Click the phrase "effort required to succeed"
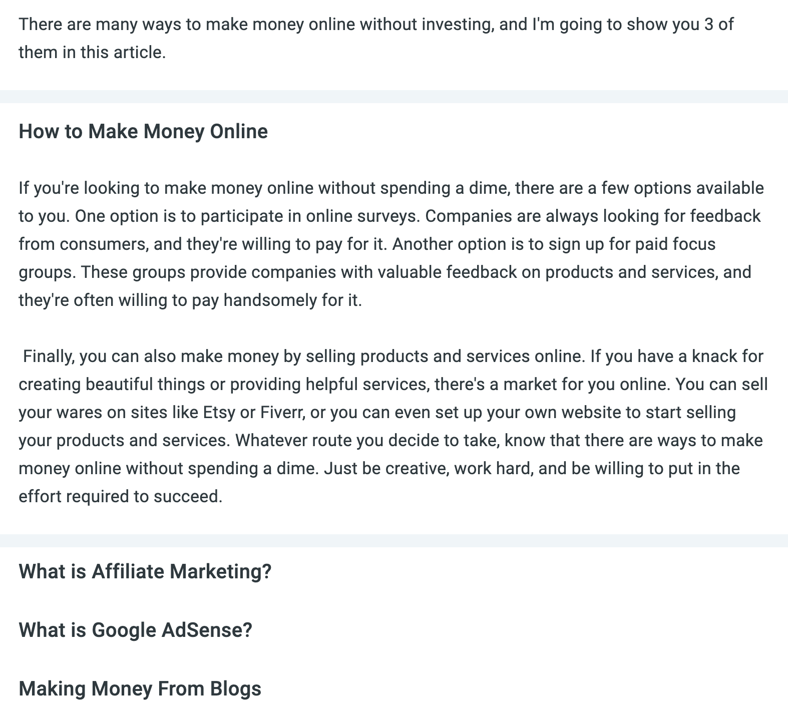The width and height of the screenshot is (788, 702). pyautogui.click(x=120, y=497)
